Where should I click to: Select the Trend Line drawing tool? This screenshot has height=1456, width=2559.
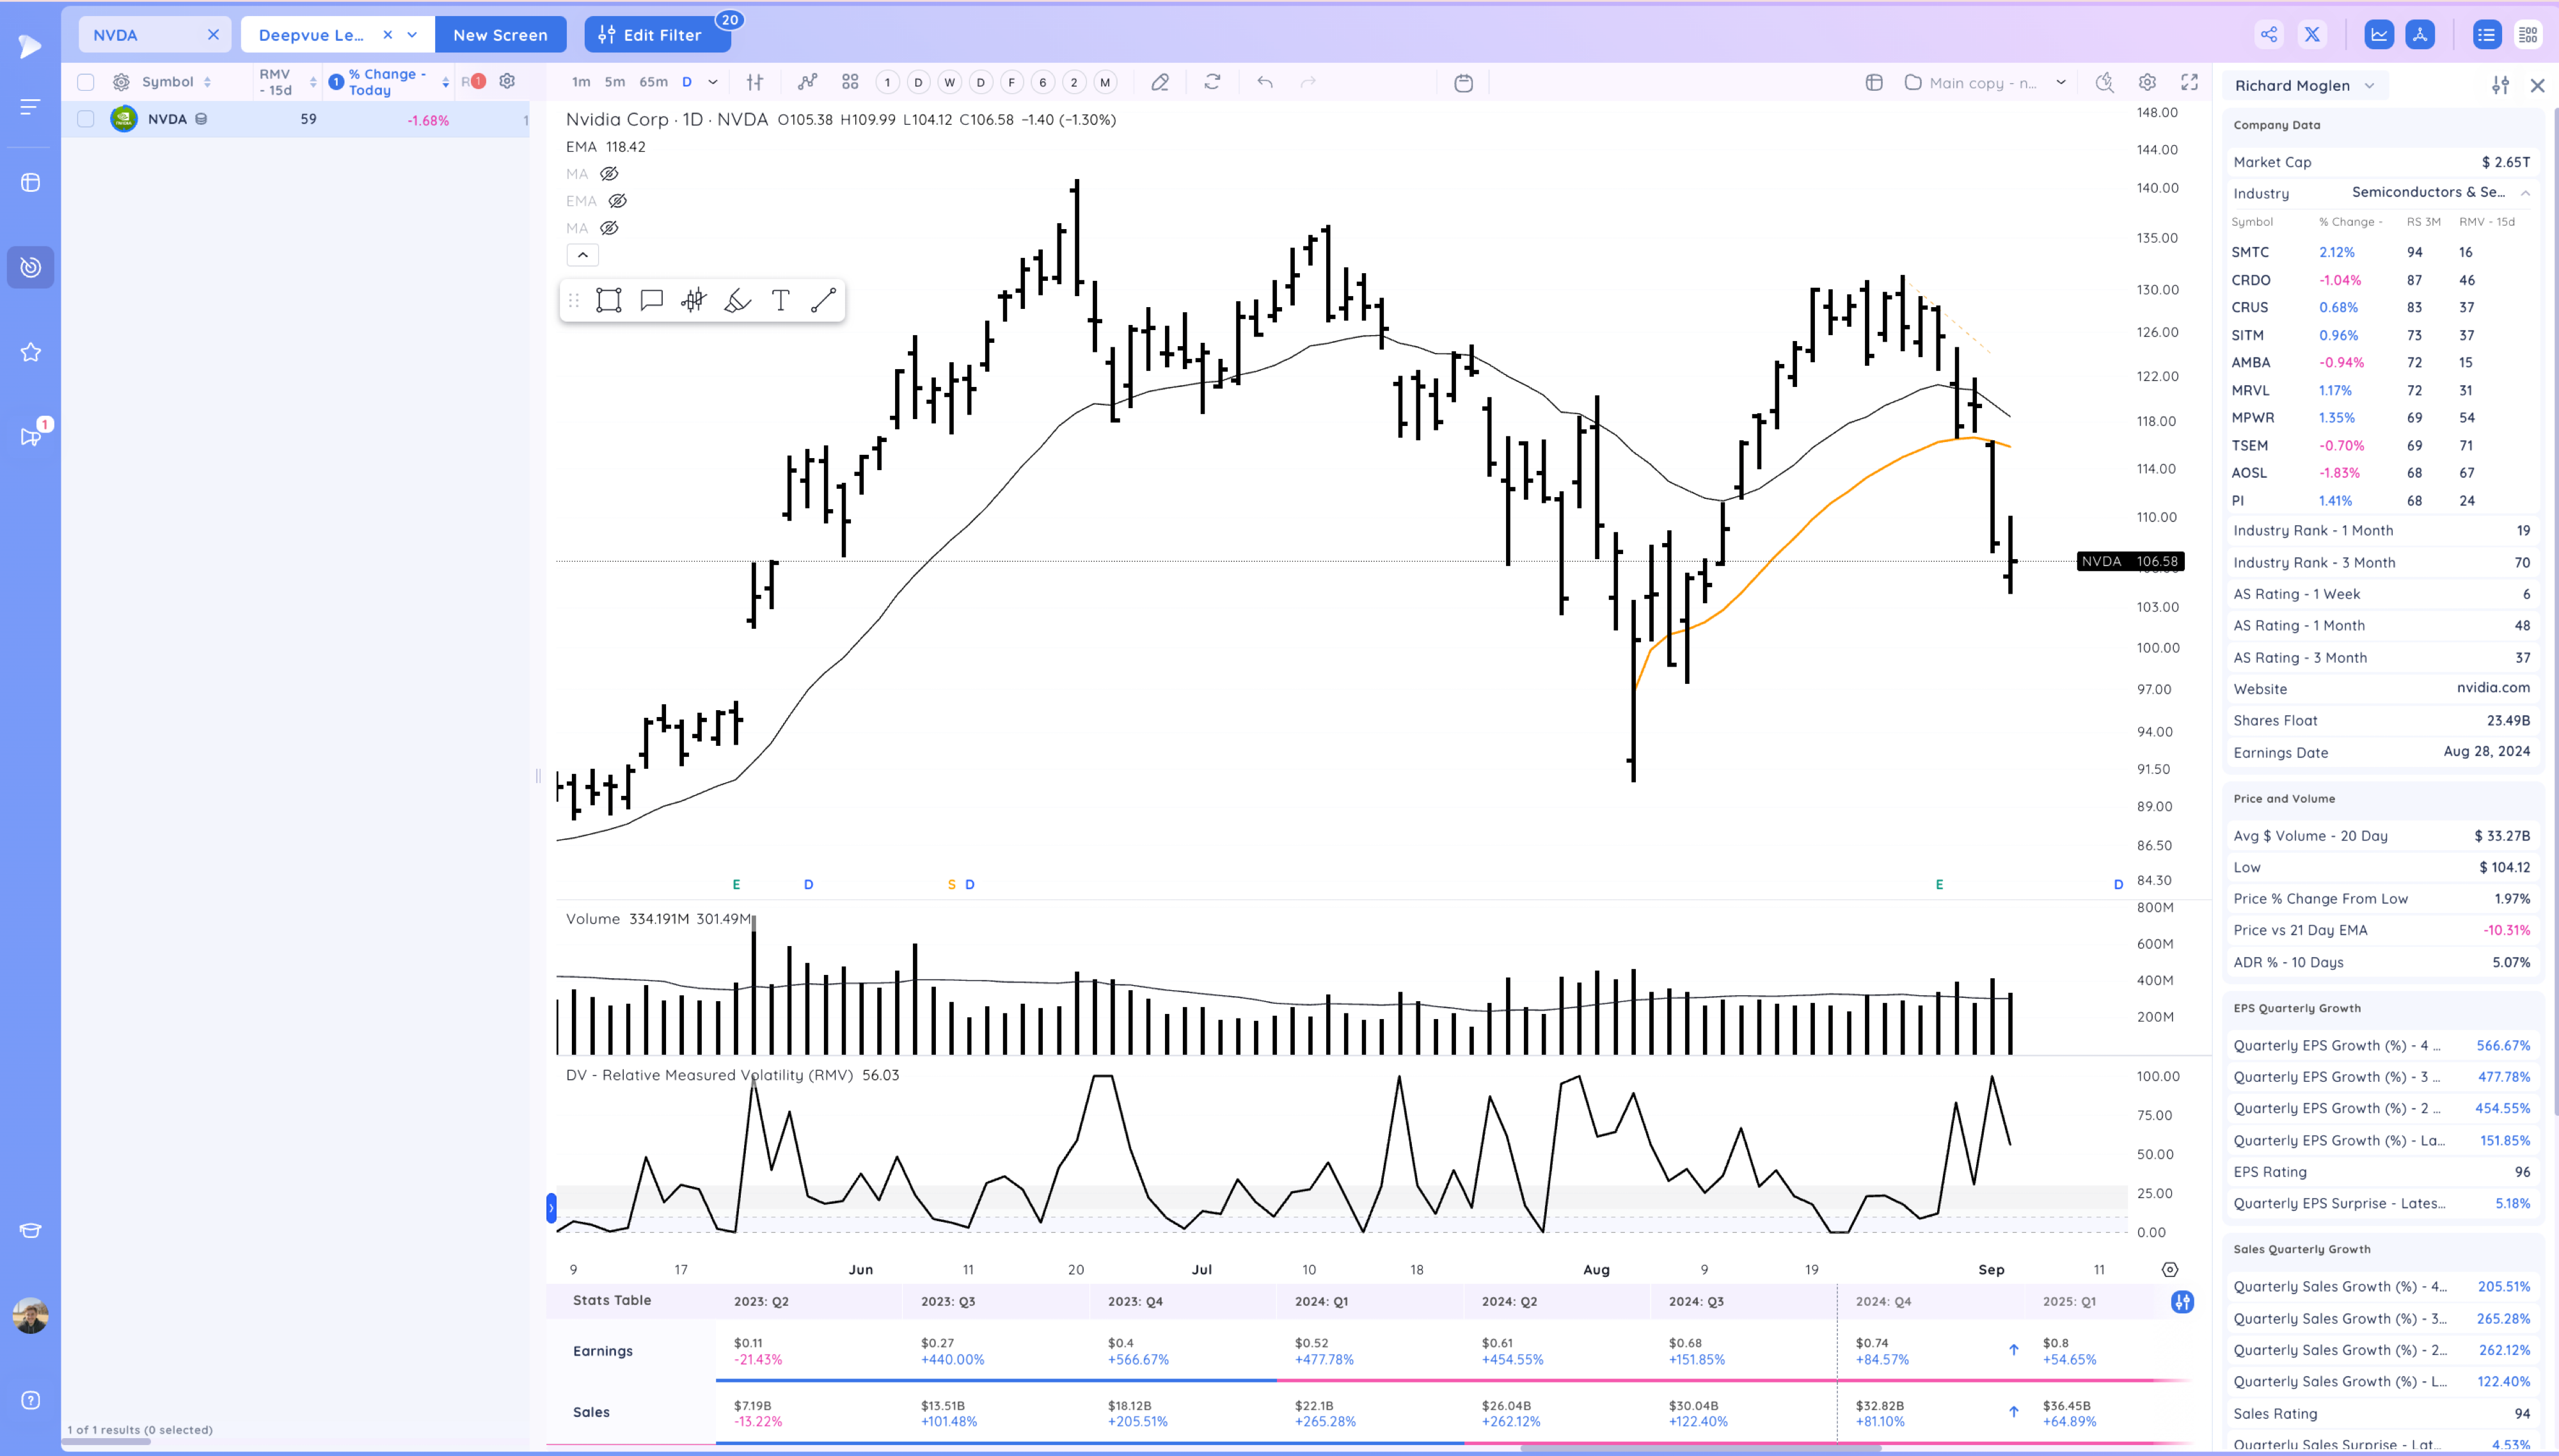coord(825,299)
